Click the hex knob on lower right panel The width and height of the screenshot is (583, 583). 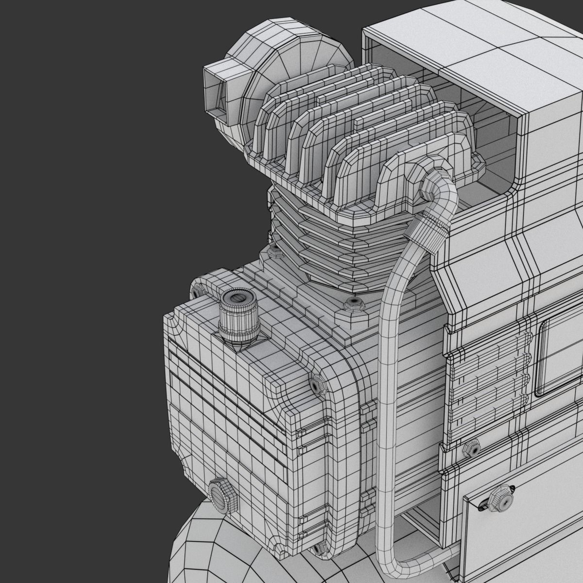click(499, 497)
